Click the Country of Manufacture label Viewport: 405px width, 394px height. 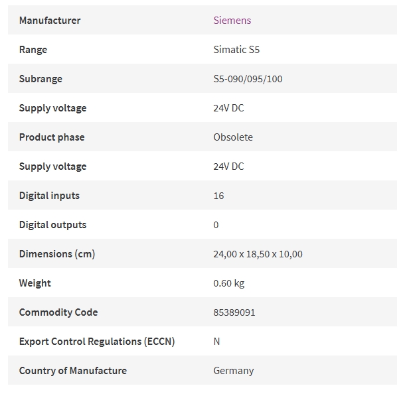pyautogui.click(x=73, y=371)
